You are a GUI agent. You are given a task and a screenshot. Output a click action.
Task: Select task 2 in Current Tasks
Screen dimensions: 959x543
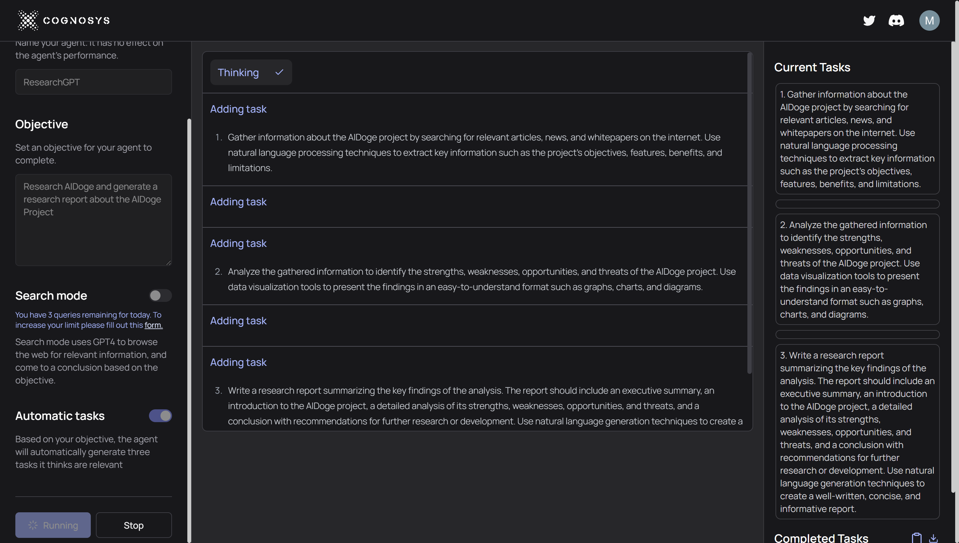click(857, 269)
